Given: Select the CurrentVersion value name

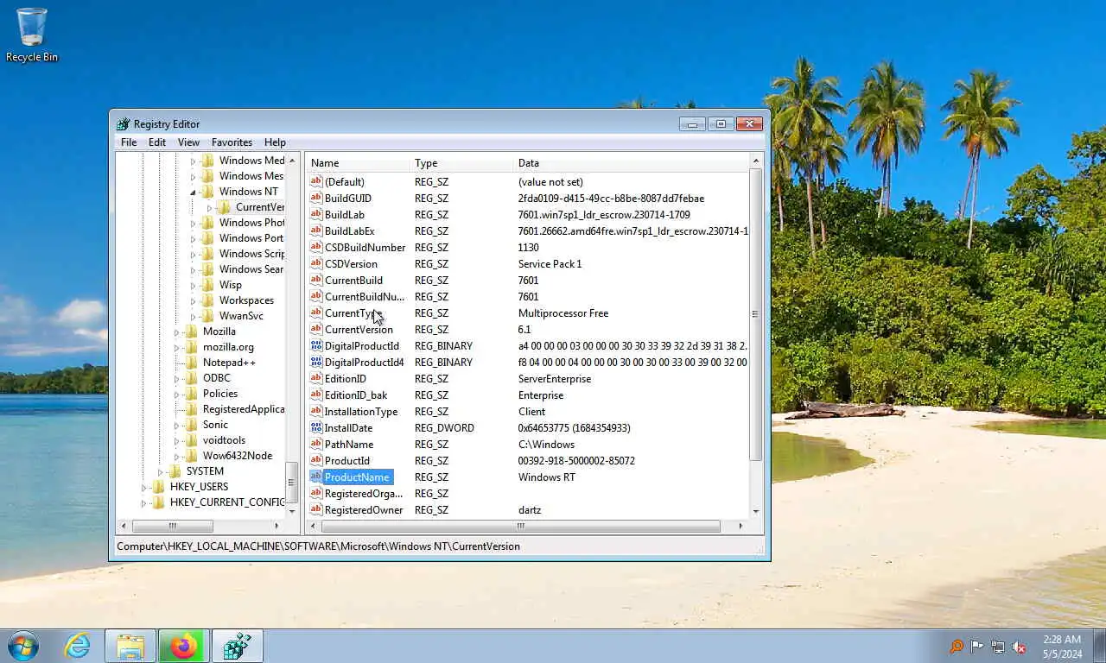Looking at the screenshot, I should pos(359,330).
